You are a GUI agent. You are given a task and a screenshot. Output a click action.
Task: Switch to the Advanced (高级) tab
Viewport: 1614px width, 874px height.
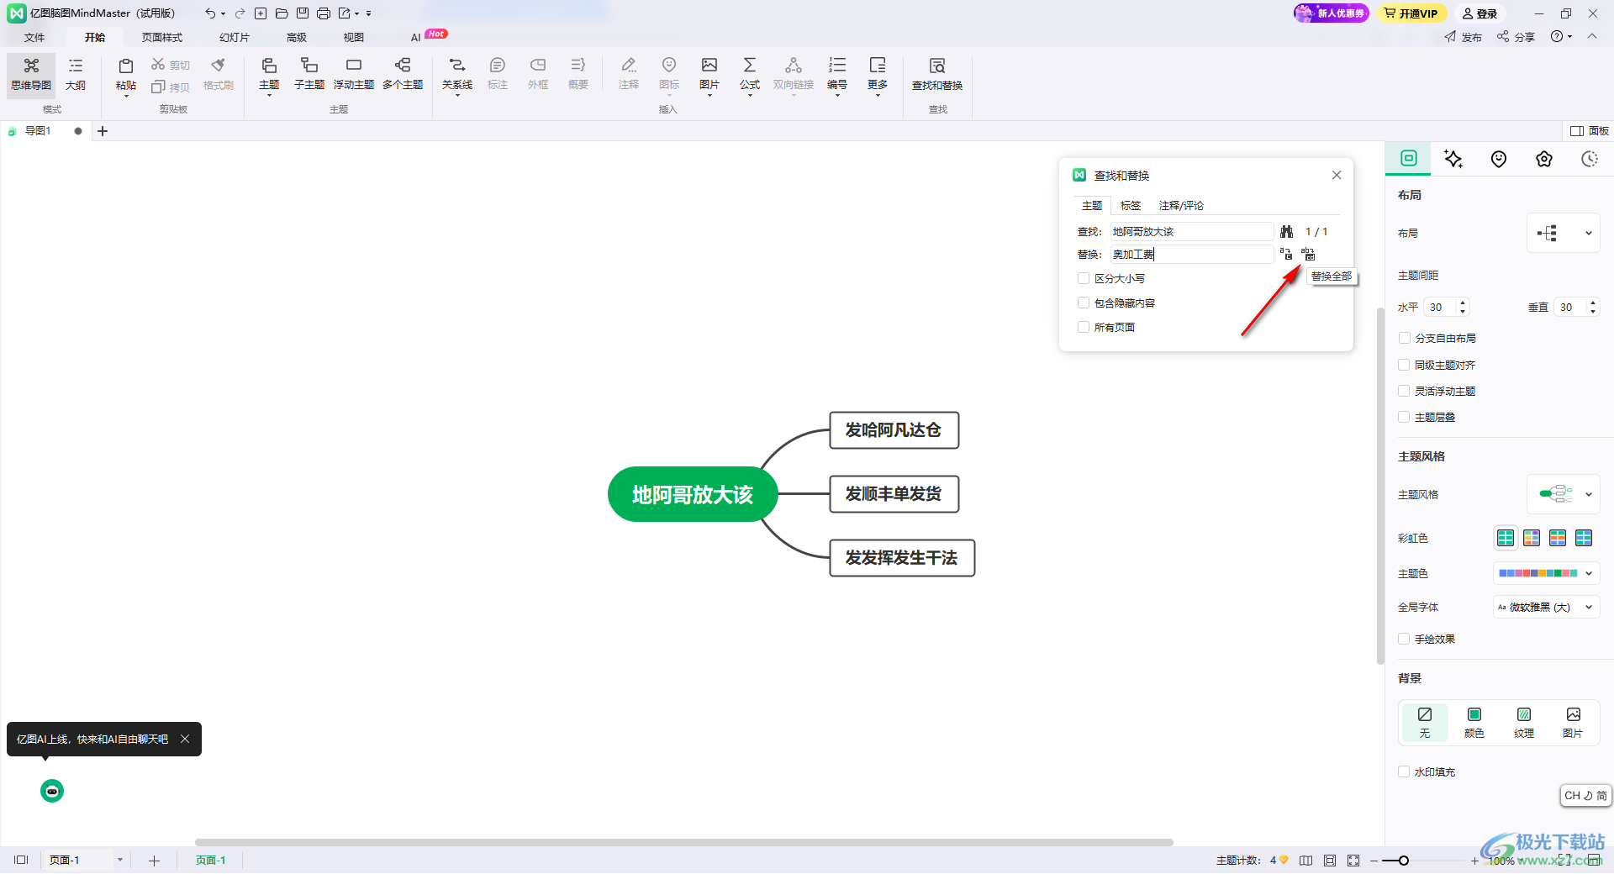point(297,37)
